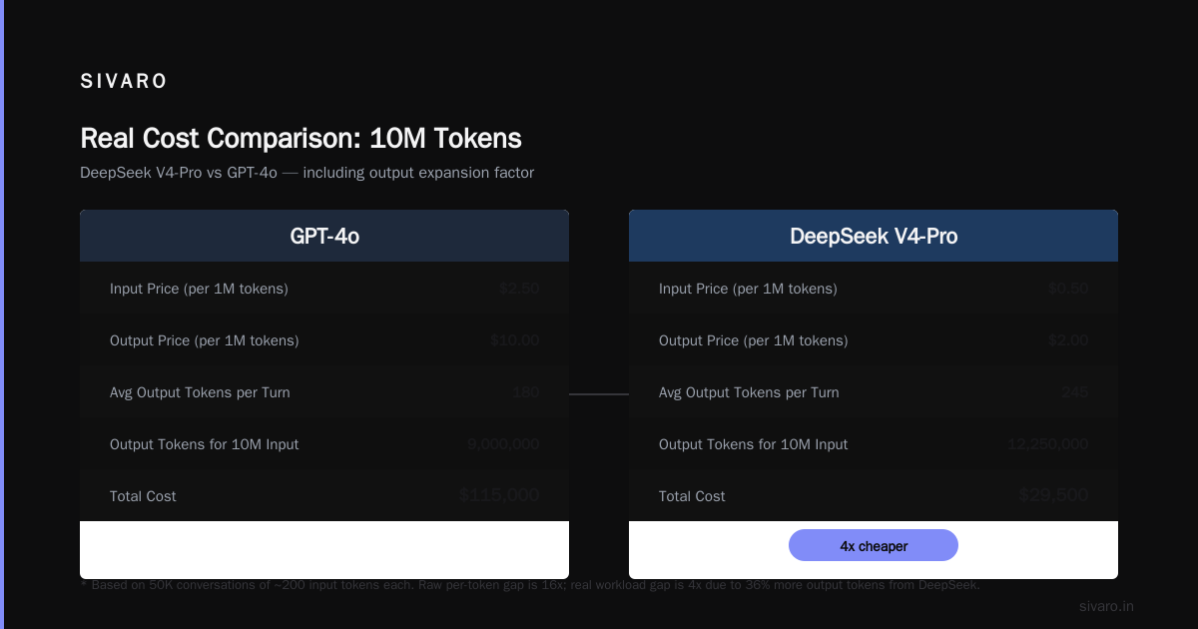Click the 180 average tokens value
1198x629 pixels.
(526, 392)
